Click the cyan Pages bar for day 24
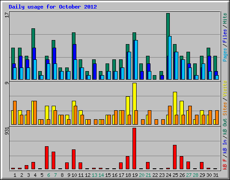The image size is (230, 180). (170, 58)
